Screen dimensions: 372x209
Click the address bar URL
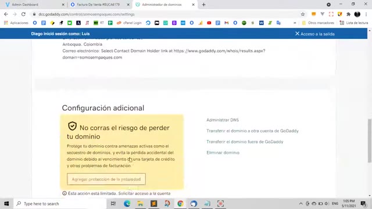pos(87,14)
